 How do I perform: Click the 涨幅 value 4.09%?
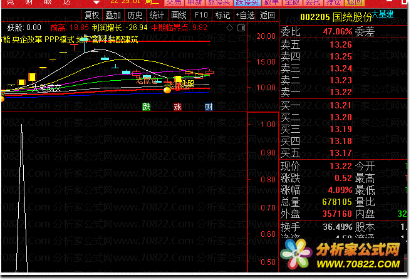(x=340, y=190)
